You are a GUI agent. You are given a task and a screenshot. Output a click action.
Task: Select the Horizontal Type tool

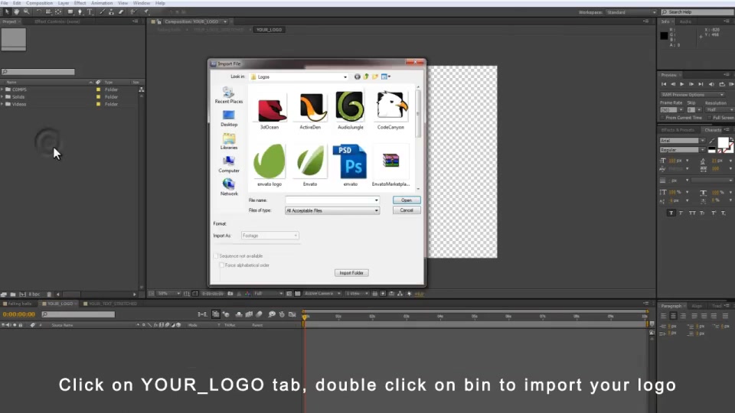tap(90, 11)
